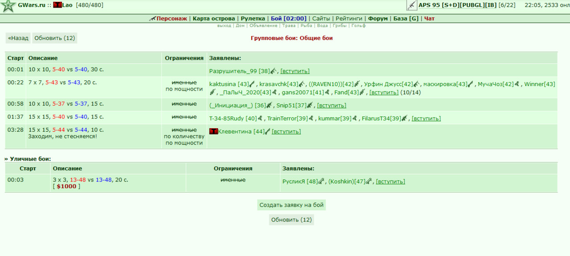Click weapon icon after Fand[43]
The image size is (570, 256).
tap(362, 92)
